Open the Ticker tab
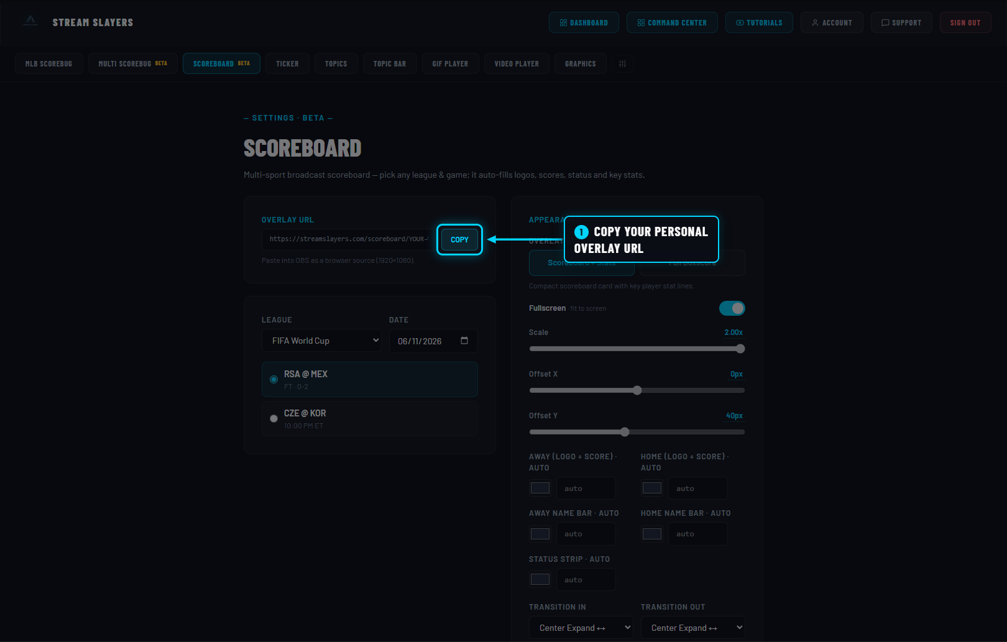Screen dimensions: 1007x642 coord(287,63)
